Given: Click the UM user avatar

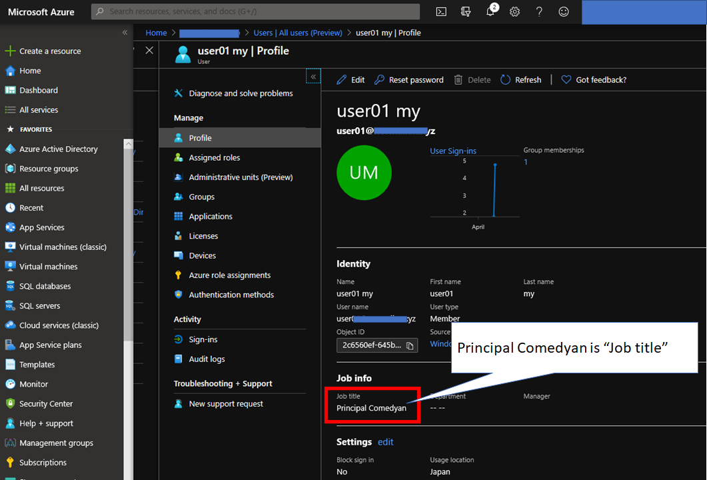Looking at the screenshot, I should click(x=364, y=172).
